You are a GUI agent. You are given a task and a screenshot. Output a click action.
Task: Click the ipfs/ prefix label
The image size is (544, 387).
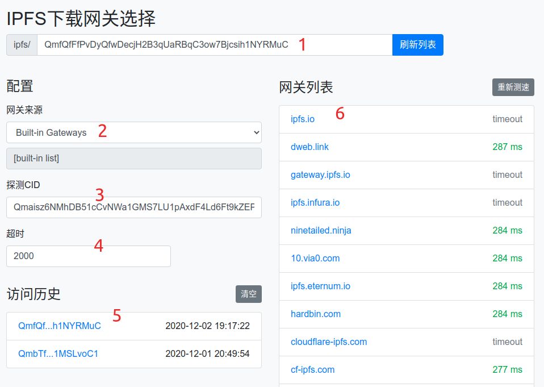point(22,45)
